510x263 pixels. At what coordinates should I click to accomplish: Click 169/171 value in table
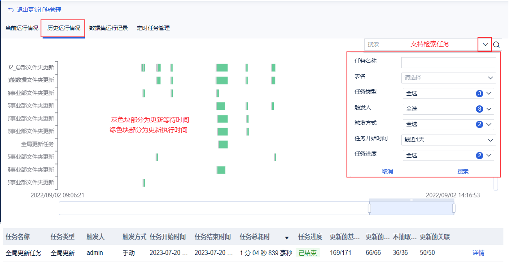pos(341,253)
